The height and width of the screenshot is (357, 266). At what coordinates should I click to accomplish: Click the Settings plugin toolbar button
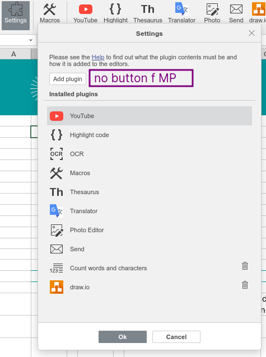coord(16,16)
